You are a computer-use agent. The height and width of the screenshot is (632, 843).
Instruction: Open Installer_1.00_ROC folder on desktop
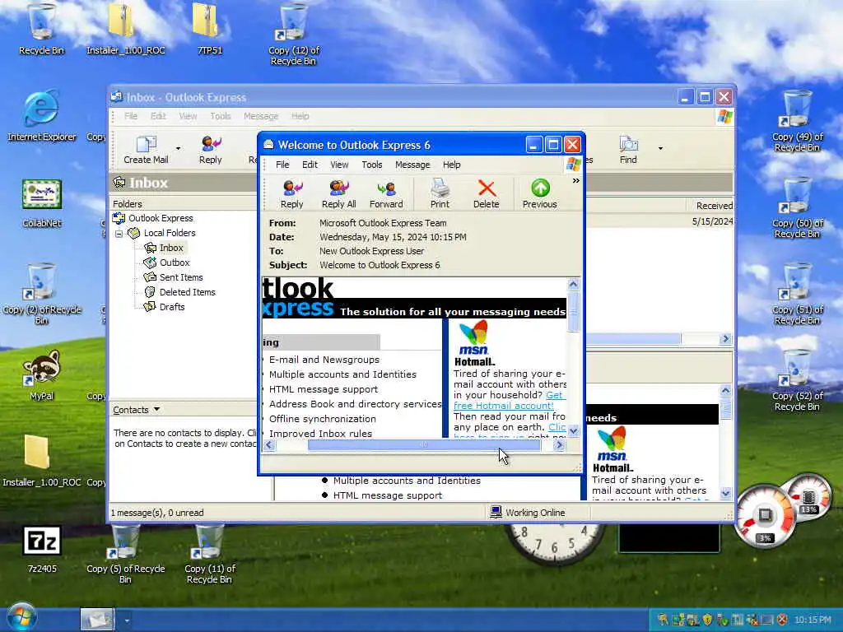pyautogui.click(x=41, y=461)
